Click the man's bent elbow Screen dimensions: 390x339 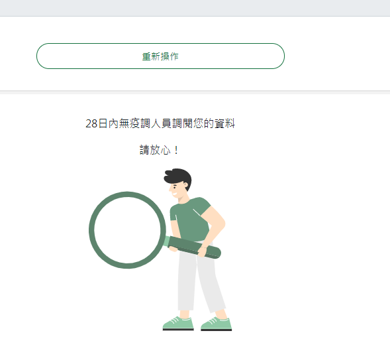tap(221, 223)
